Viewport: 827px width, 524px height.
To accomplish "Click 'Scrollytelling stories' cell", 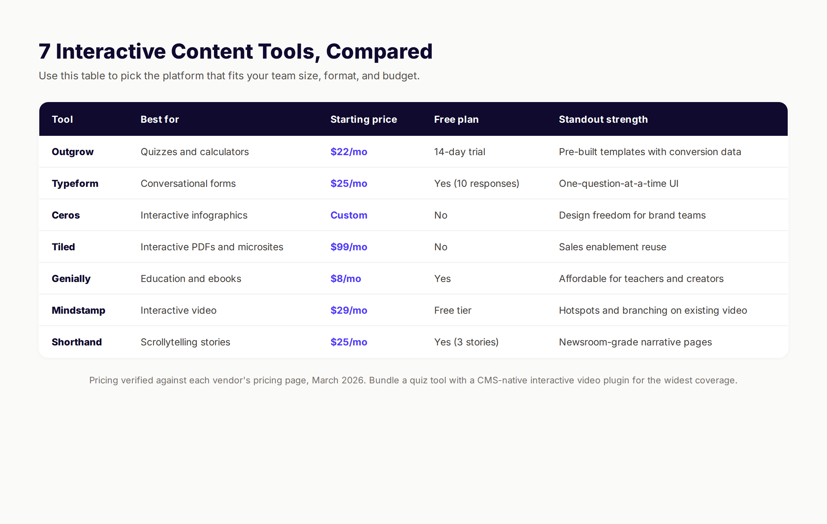I will [x=185, y=342].
